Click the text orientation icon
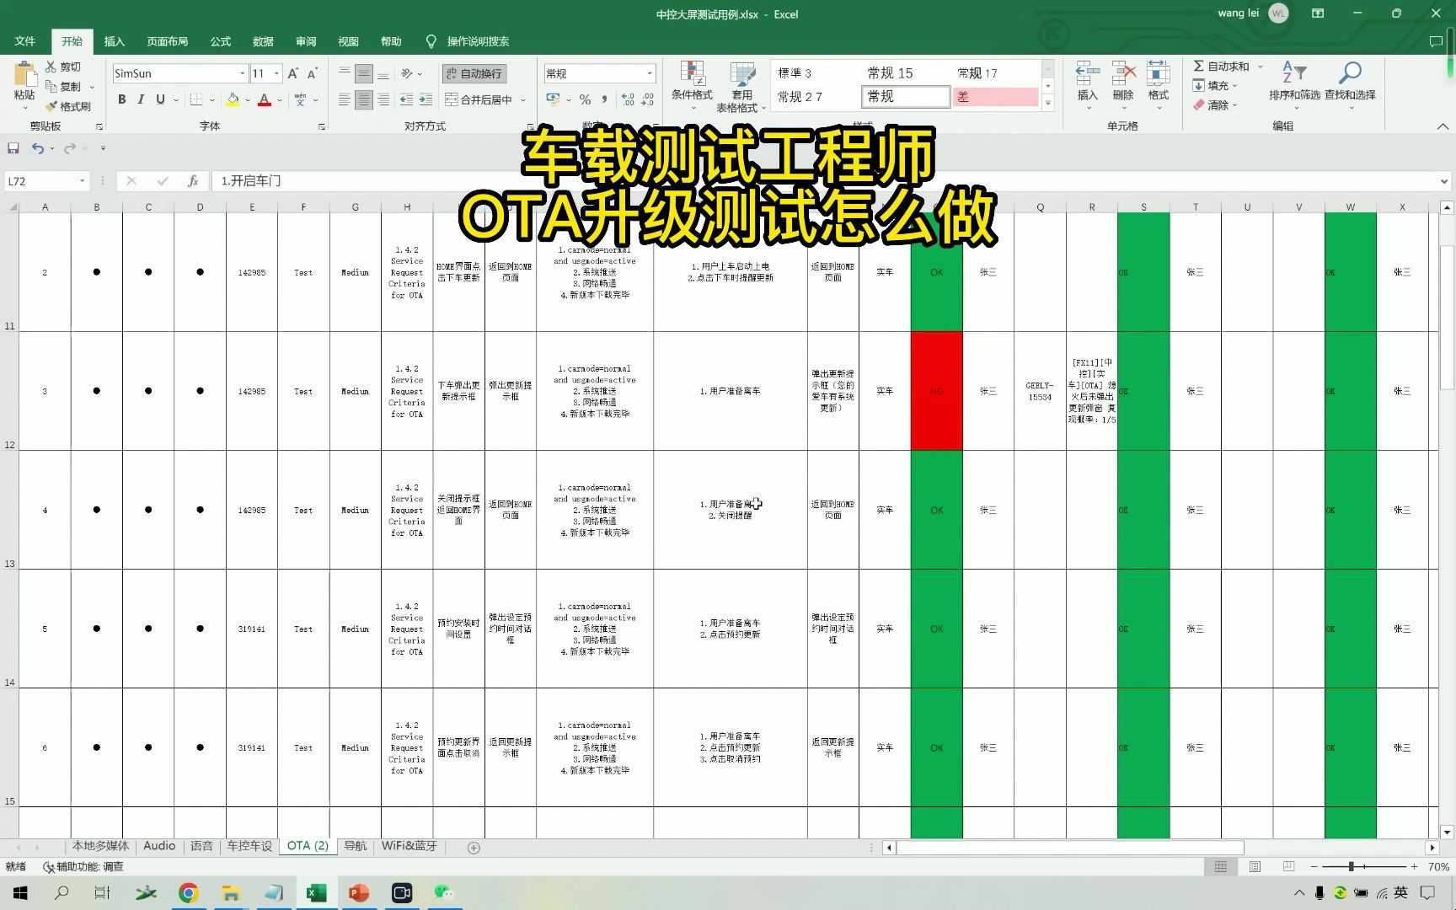The width and height of the screenshot is (1456, 910). 408,73
